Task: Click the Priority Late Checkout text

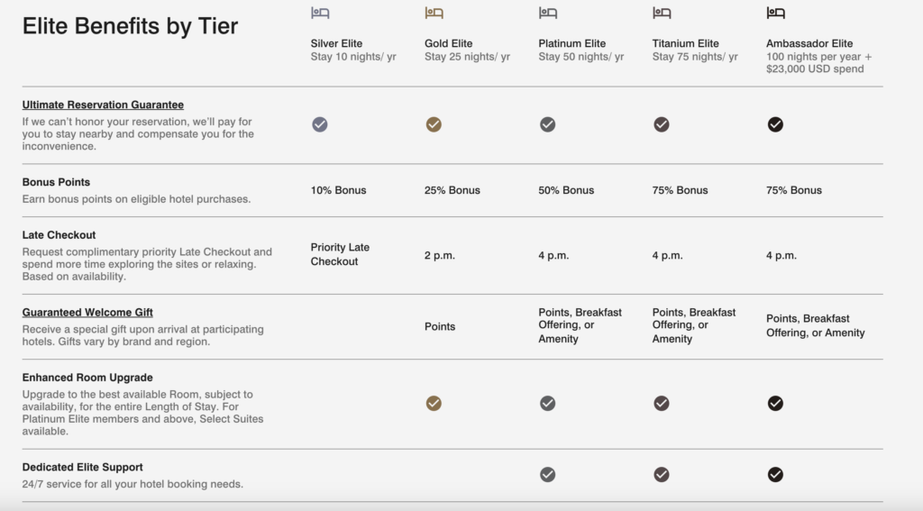Action: [x=340, y=254]
